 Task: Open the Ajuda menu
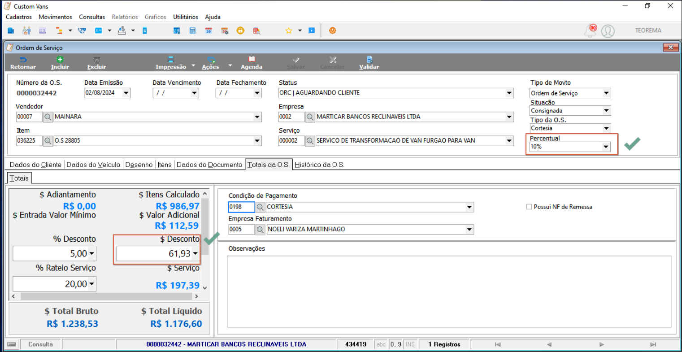pos(213,17)
